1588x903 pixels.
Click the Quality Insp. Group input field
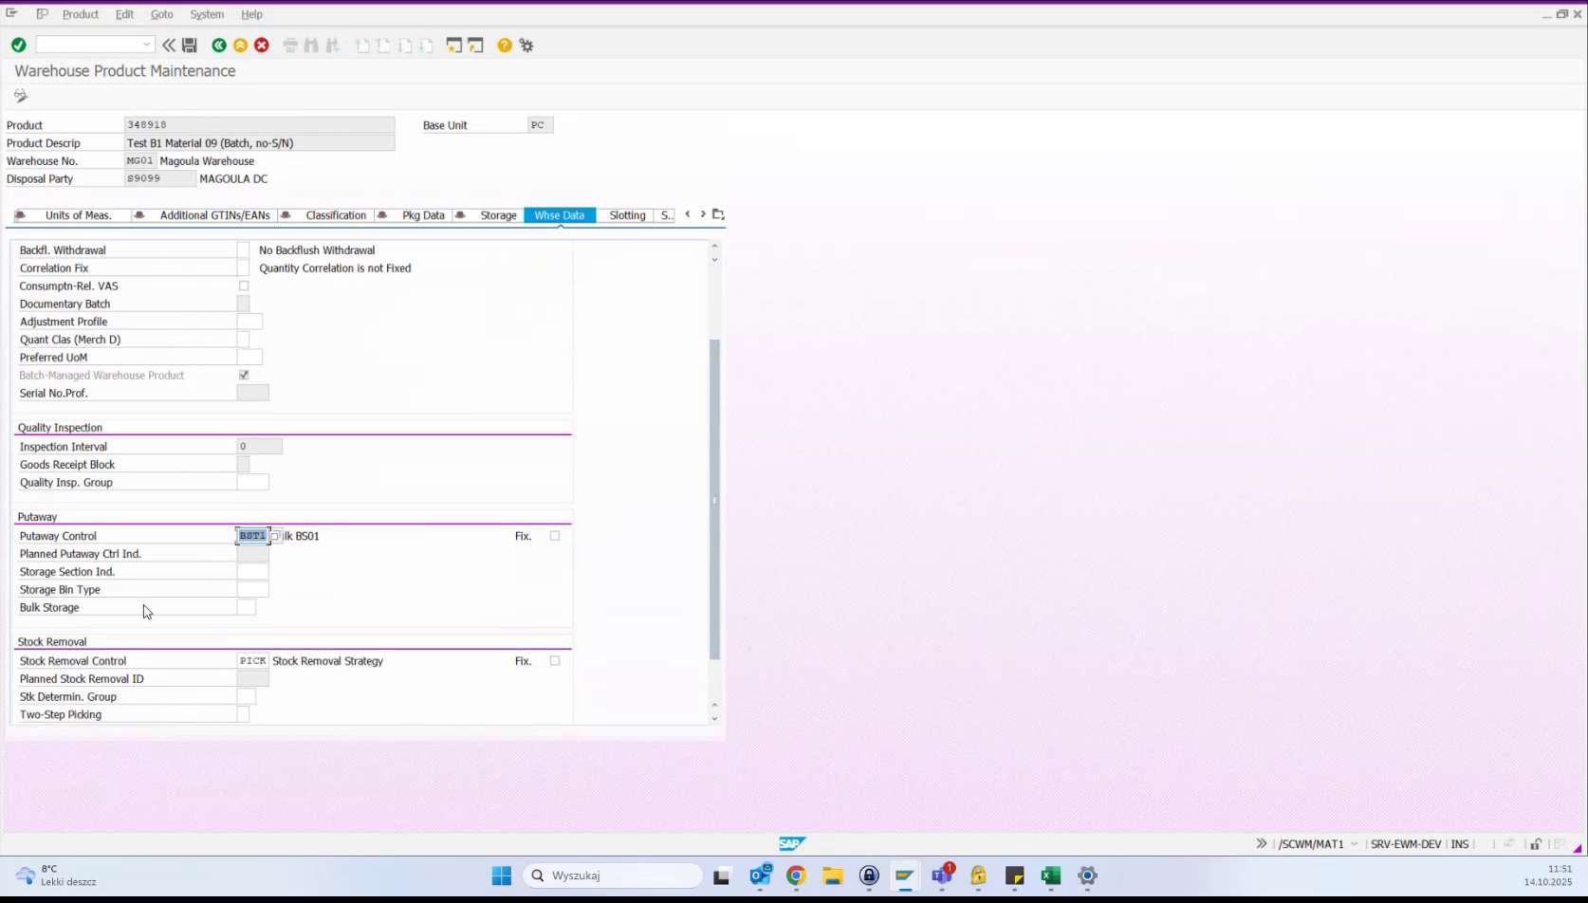(254, 482)
